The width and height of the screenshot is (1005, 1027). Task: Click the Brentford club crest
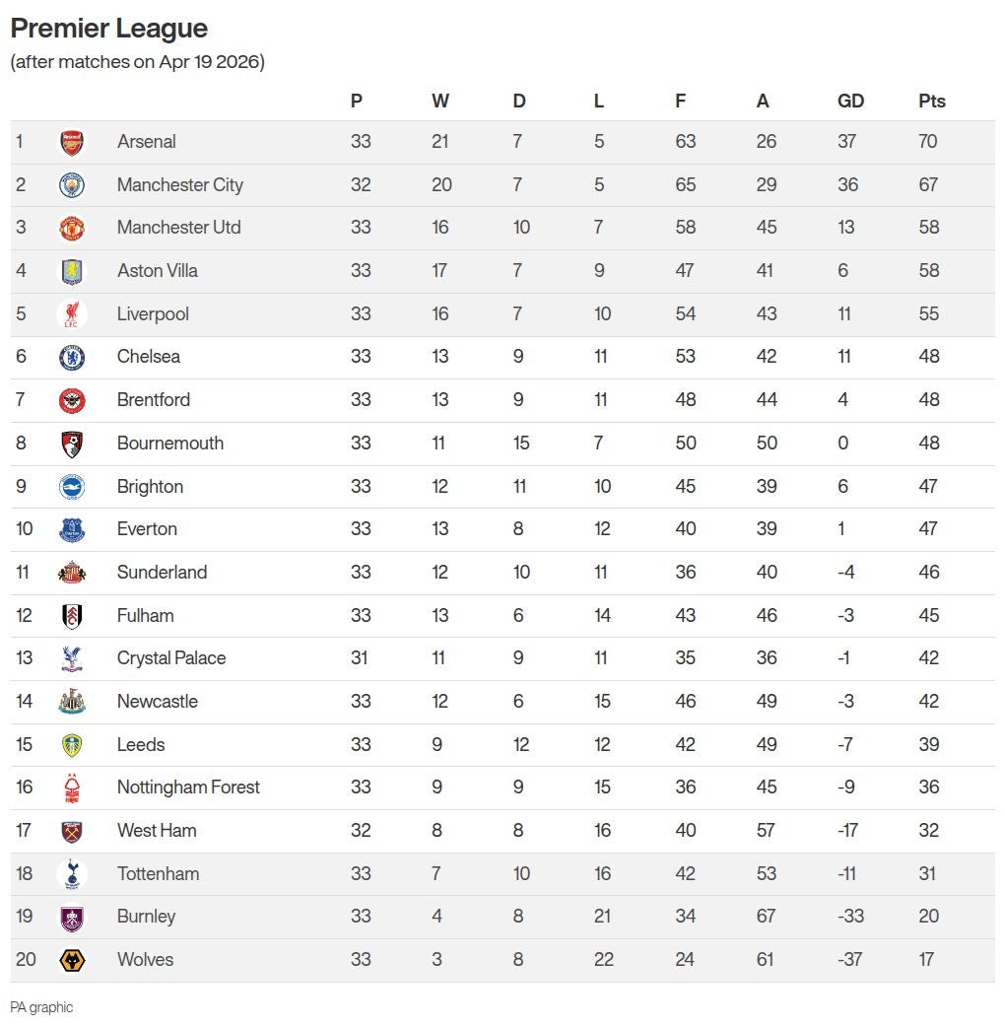[72, 400]
